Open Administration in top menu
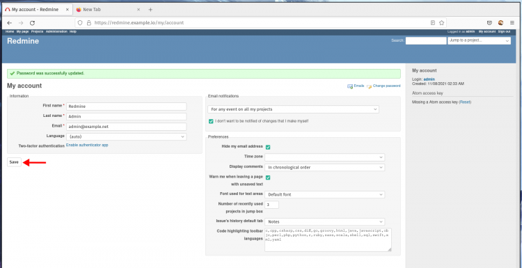 (x=56, y=31)
